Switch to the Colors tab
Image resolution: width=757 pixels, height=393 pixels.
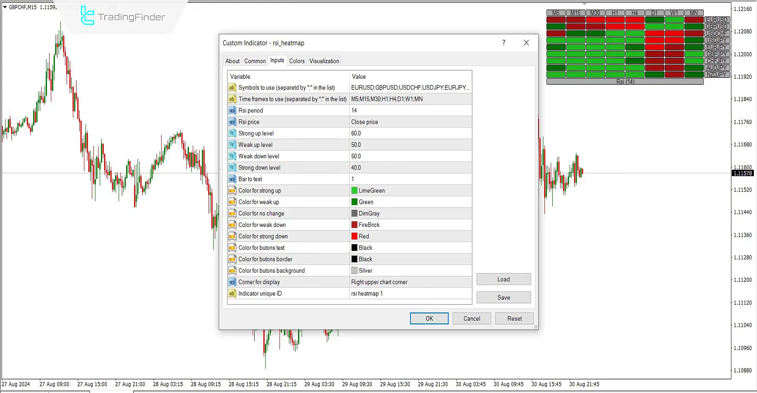click(296, 61)
